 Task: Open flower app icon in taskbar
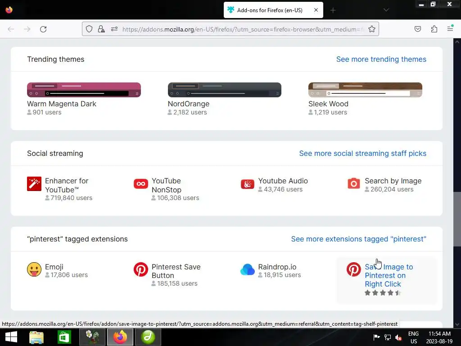[92, 337]
